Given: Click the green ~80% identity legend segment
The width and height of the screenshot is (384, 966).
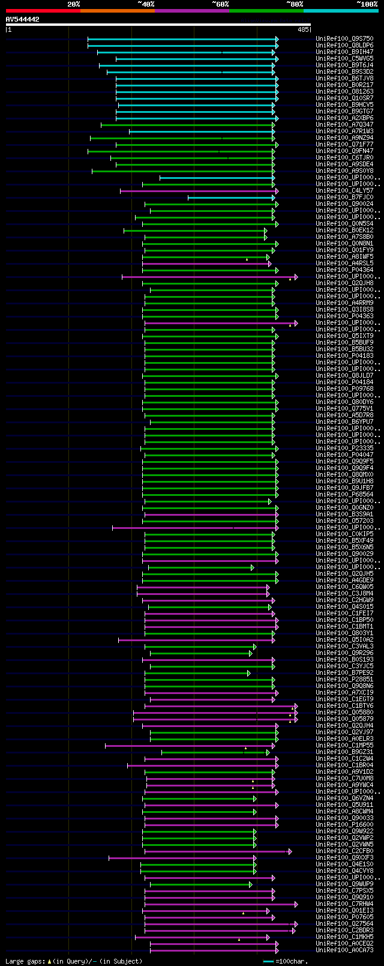Looking at the screenshot, I should (x=266, y=10).
